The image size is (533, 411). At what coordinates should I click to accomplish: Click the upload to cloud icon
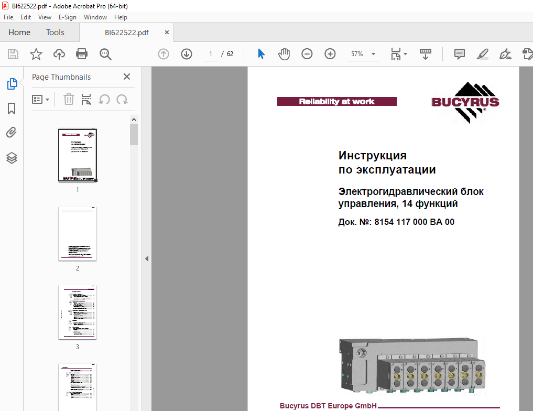point(59,54)
